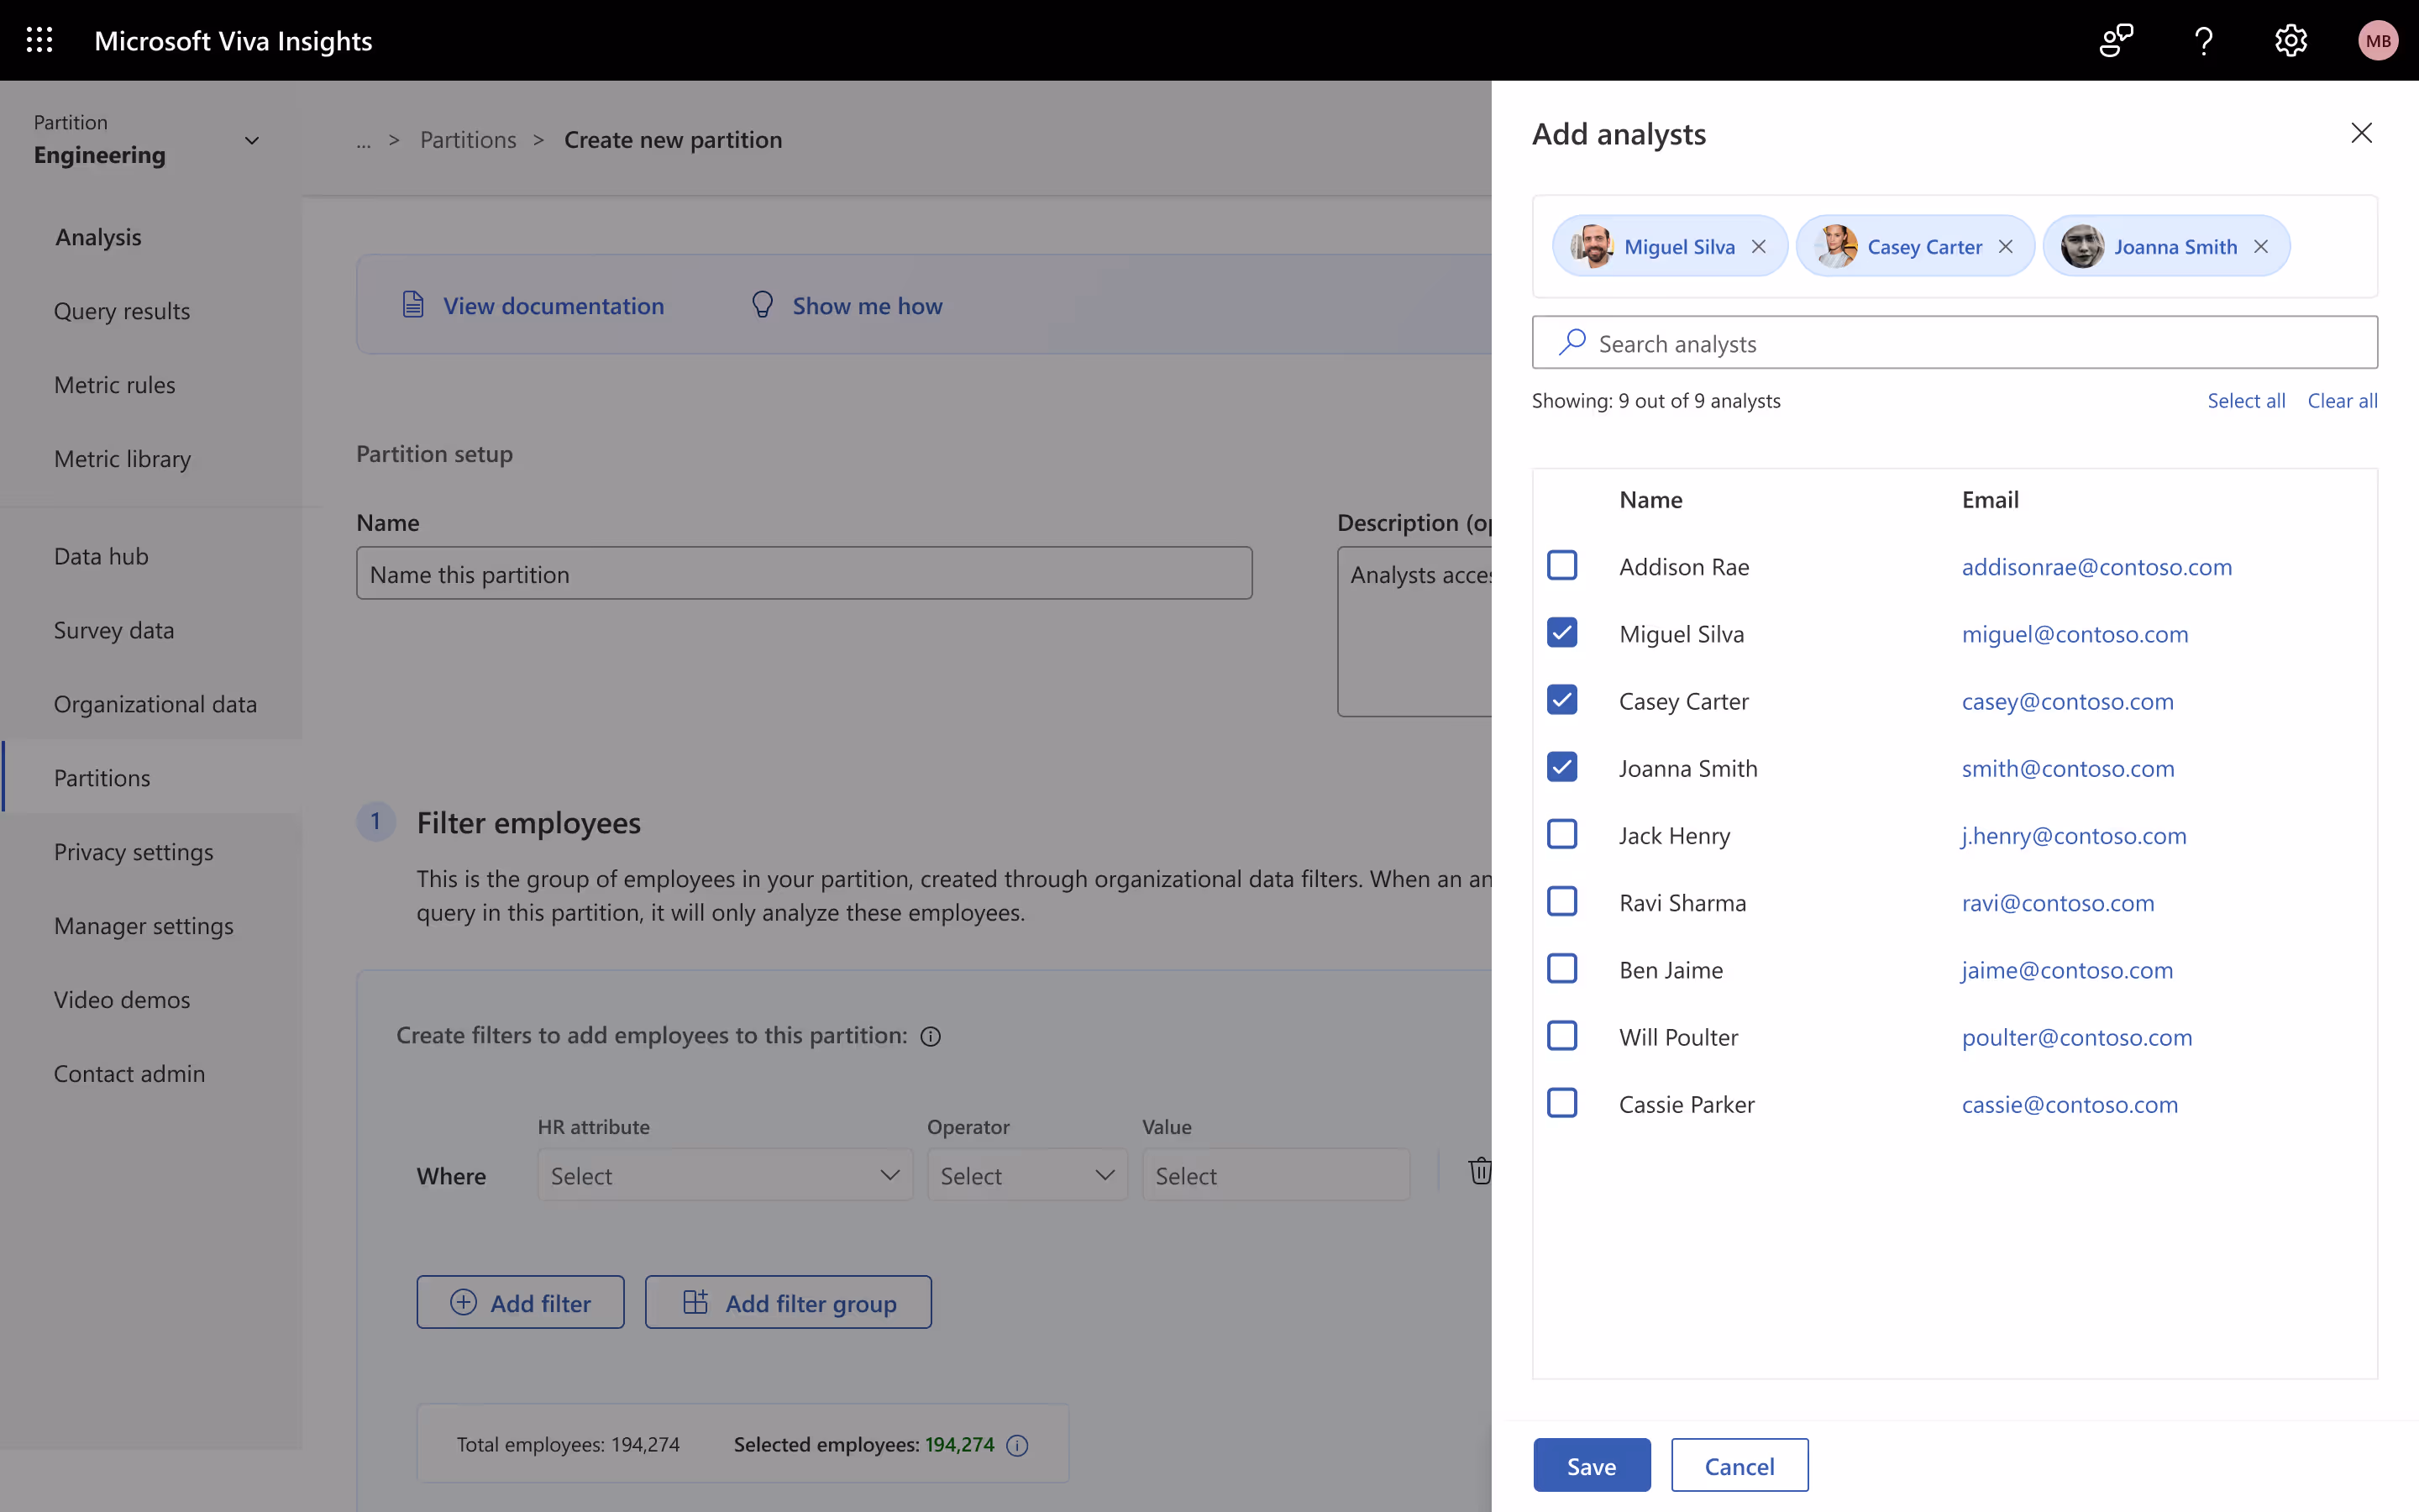Check Will Poulter in the analysts list

point(1561,1035)
